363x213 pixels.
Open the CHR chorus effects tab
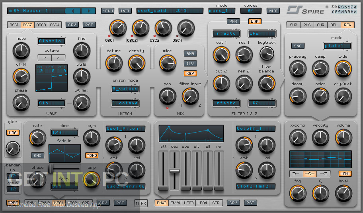pos(320,25)
